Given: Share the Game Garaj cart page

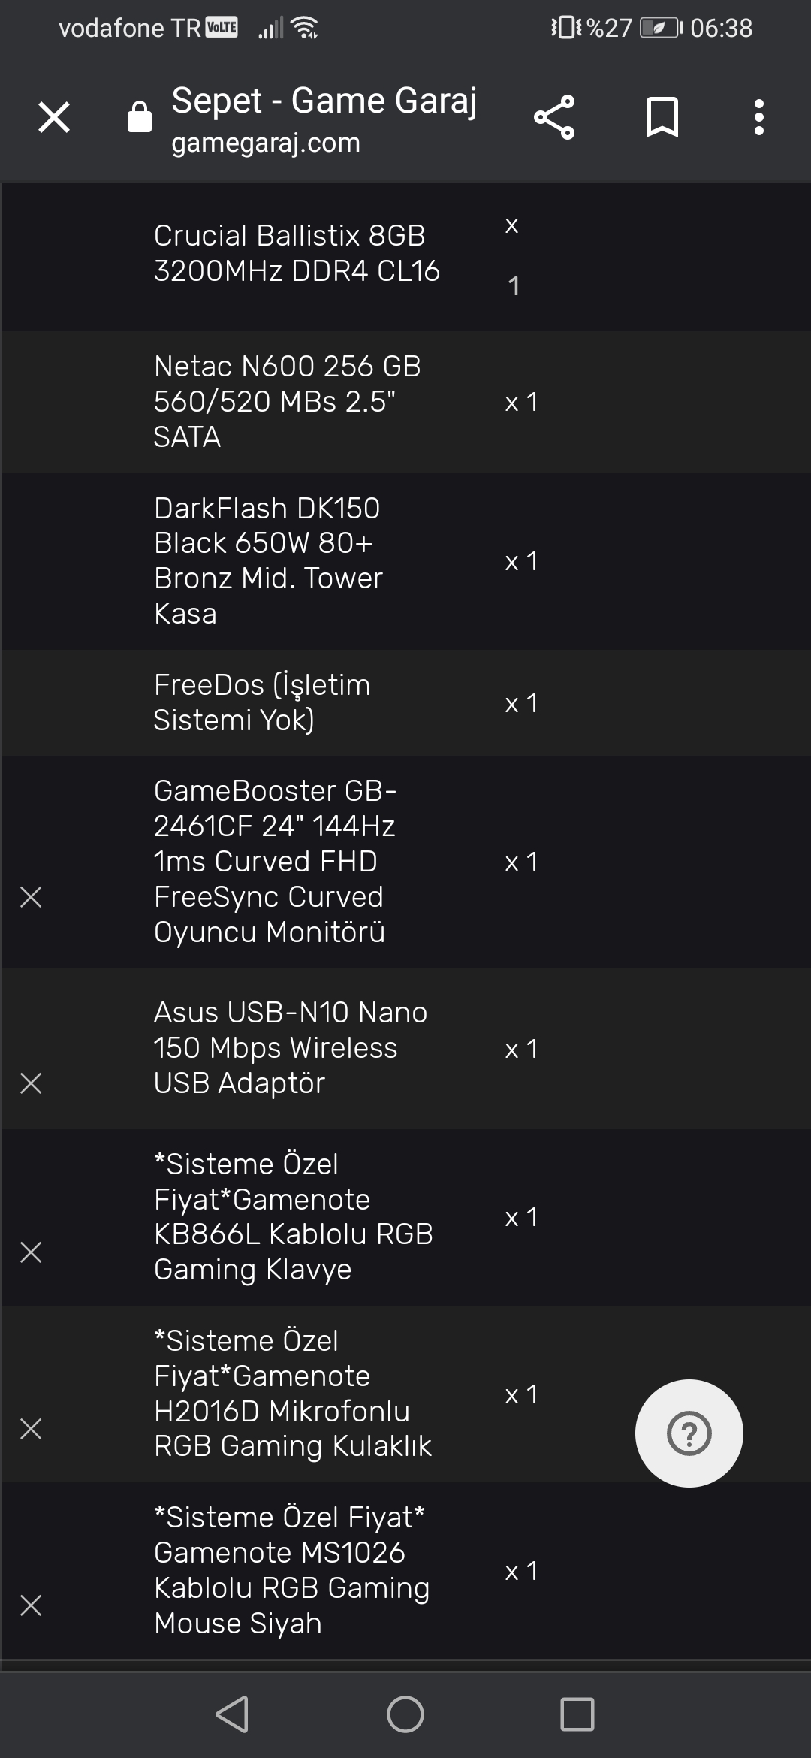Looking at the screenshot, I should pyautogui.click(x=554, y=117).
